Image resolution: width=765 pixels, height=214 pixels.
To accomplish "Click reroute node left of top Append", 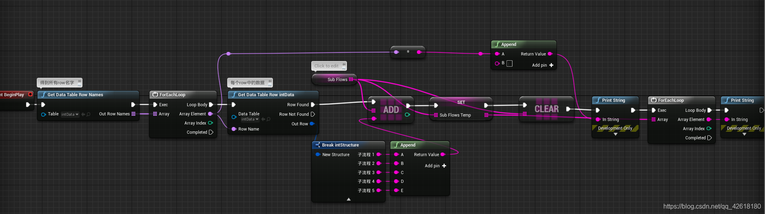I will 481,53.
